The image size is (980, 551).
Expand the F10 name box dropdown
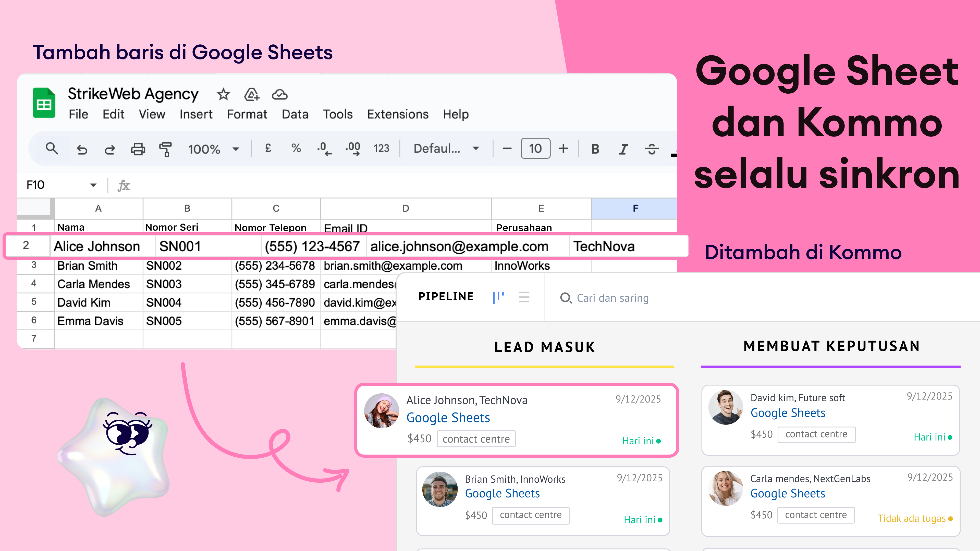click(93, 185)
